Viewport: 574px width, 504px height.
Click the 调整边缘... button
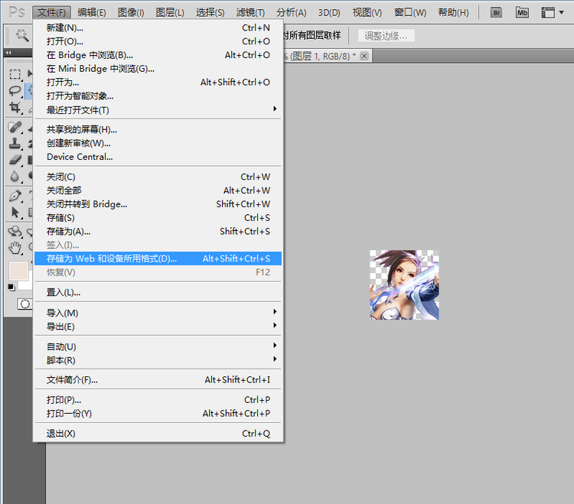pos(386,36)
